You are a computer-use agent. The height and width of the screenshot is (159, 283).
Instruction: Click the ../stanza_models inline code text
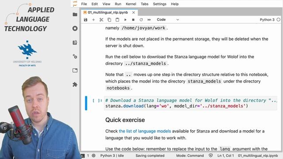point(145,64)
